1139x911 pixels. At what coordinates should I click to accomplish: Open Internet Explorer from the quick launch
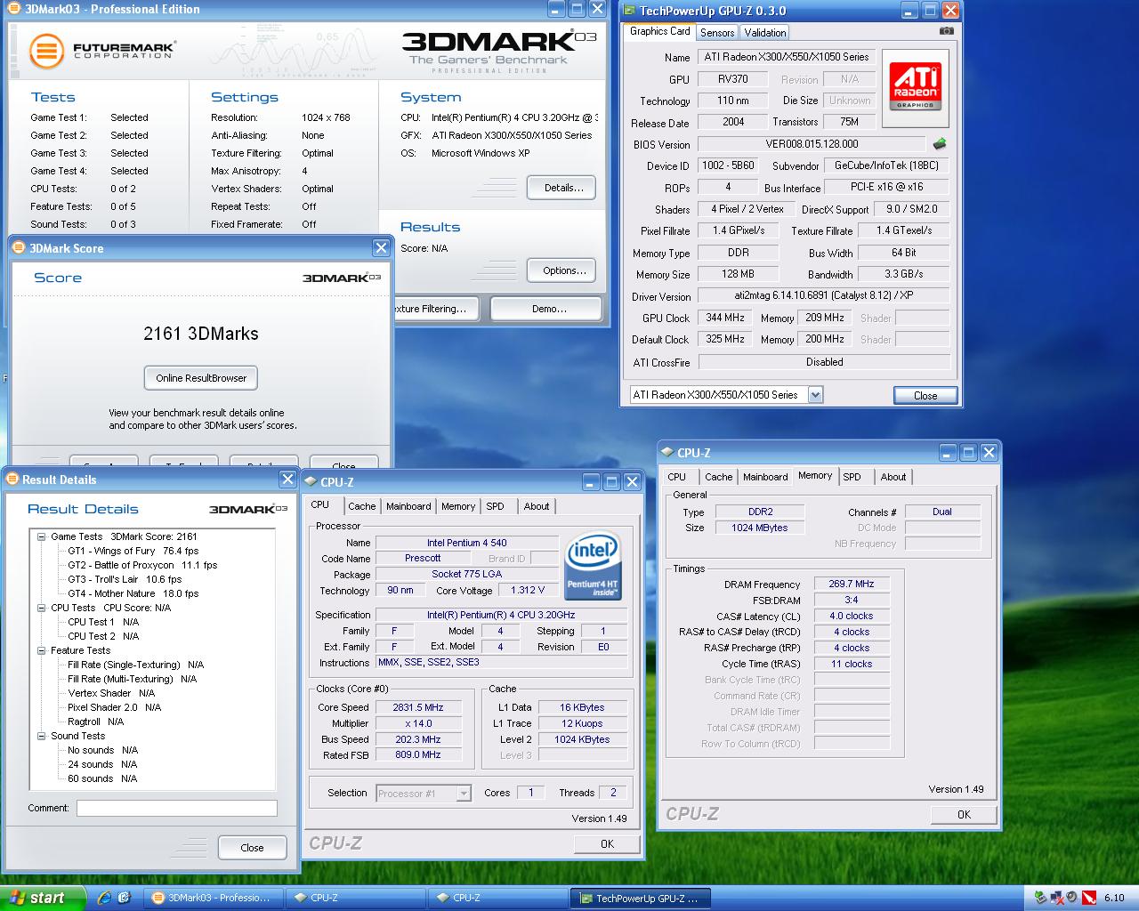tap(104, 898)
